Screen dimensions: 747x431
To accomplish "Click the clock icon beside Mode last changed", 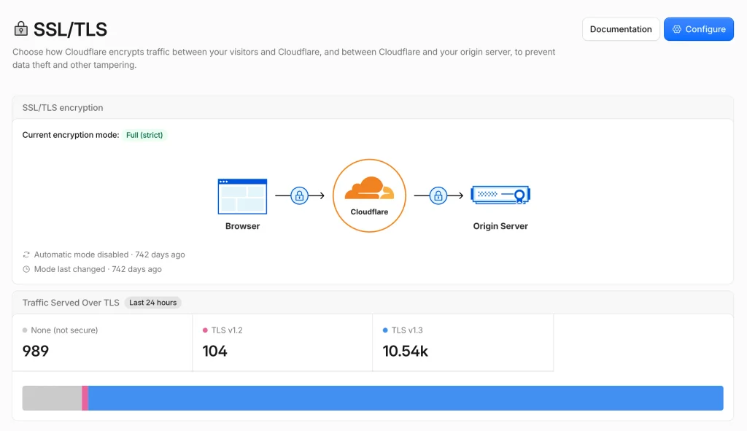I will (x=26, y=269).
